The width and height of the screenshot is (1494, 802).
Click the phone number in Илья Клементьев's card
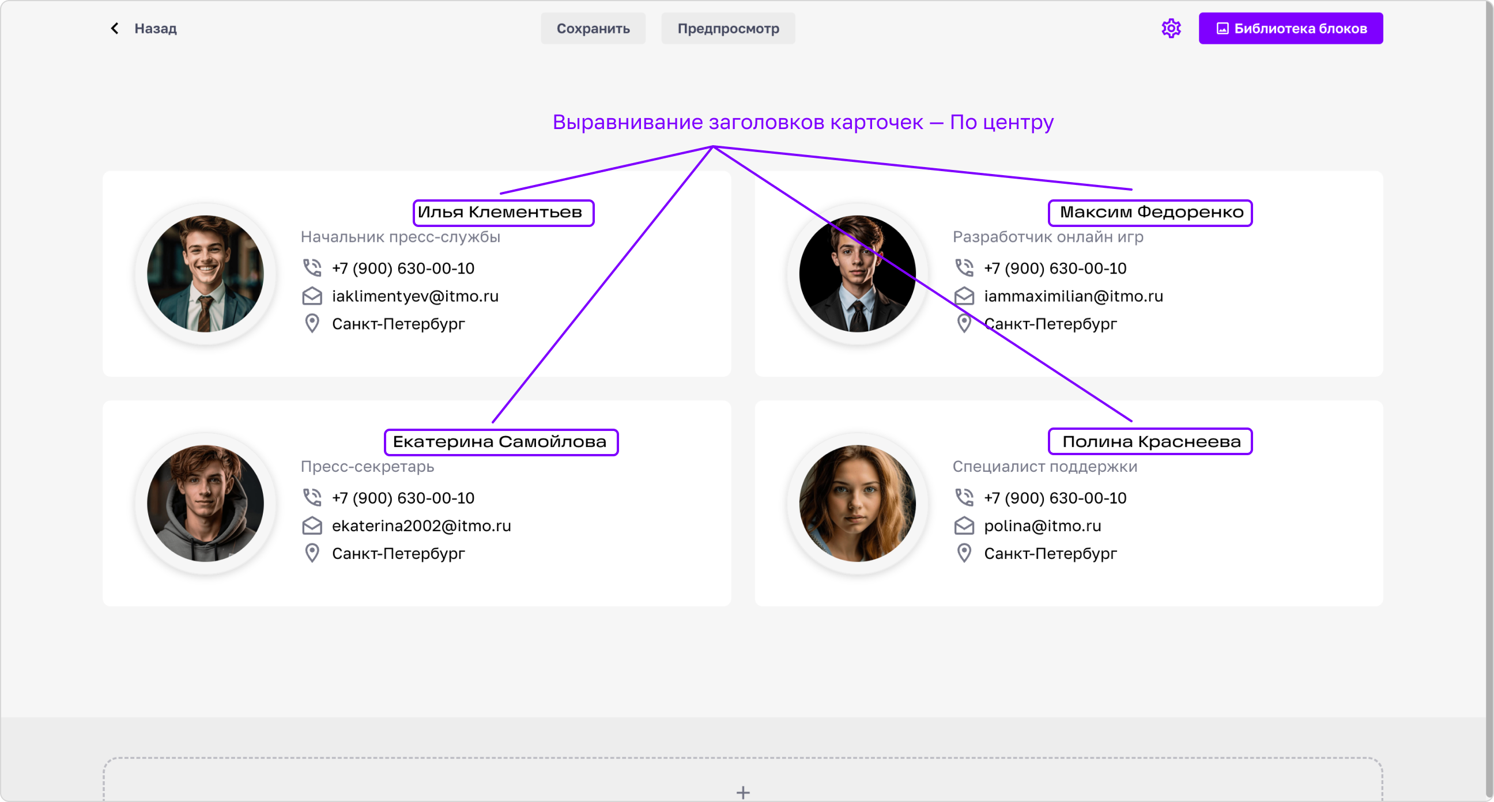click(x=403, y=268)
